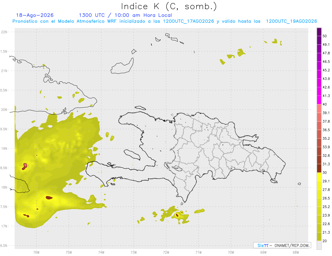332x256 pixels.
Task: Click "1300 UTC / 10:00 am Hora Local"
Action: click(125, 15)
